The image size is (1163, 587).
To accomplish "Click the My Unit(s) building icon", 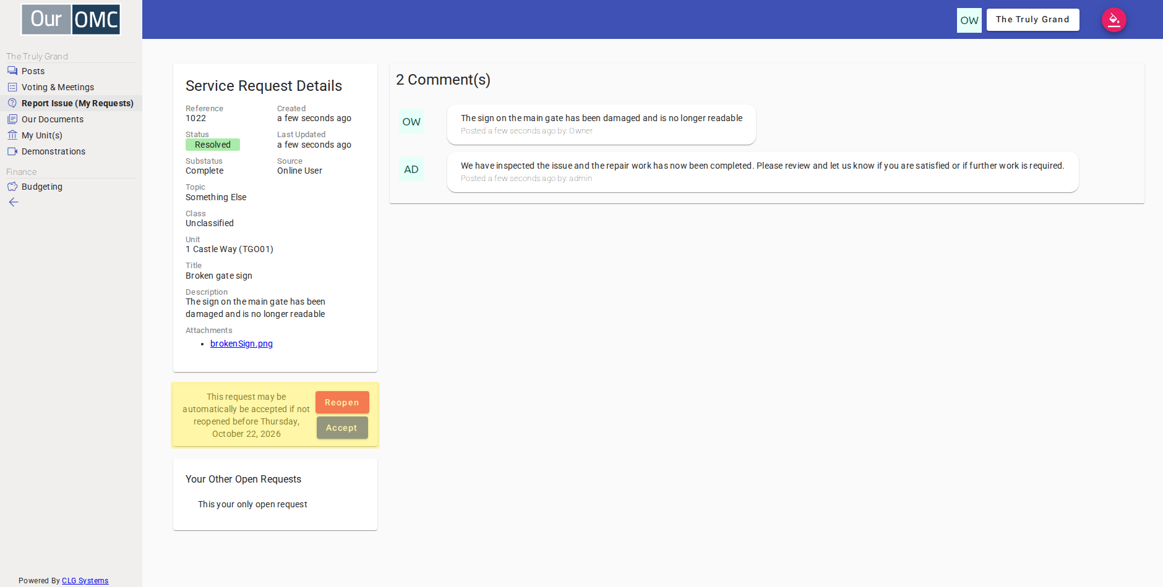I will click(x=12, y=135).
